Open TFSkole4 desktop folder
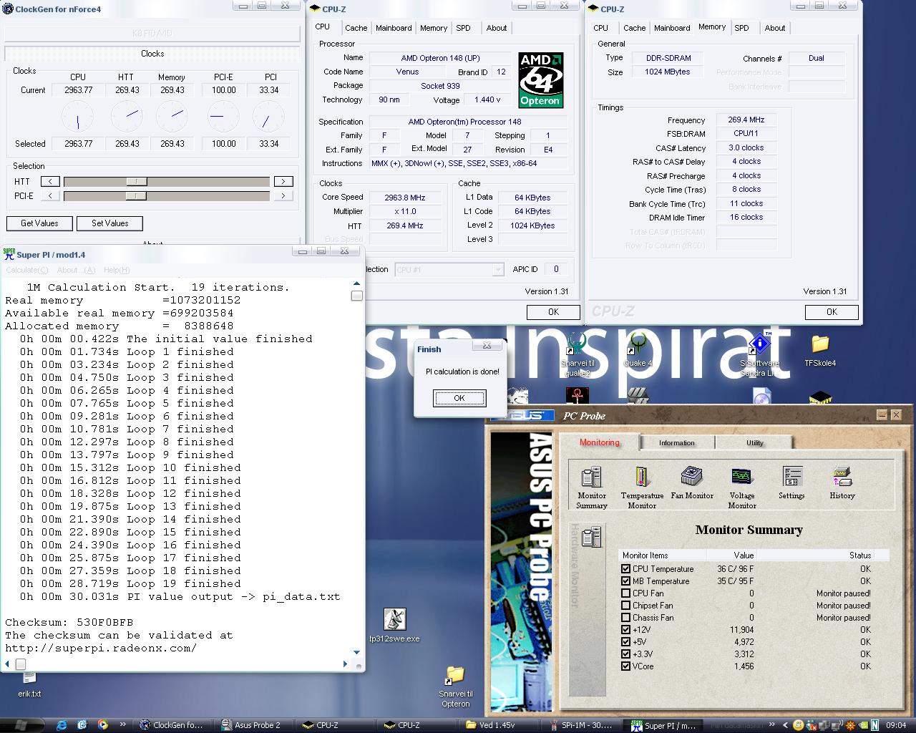916x733 pixels. pyautogui.click(x=820, y=351)
